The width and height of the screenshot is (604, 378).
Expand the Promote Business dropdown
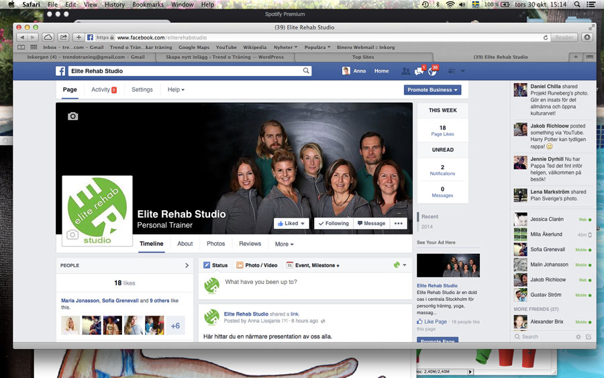click(x=432, y=90)
